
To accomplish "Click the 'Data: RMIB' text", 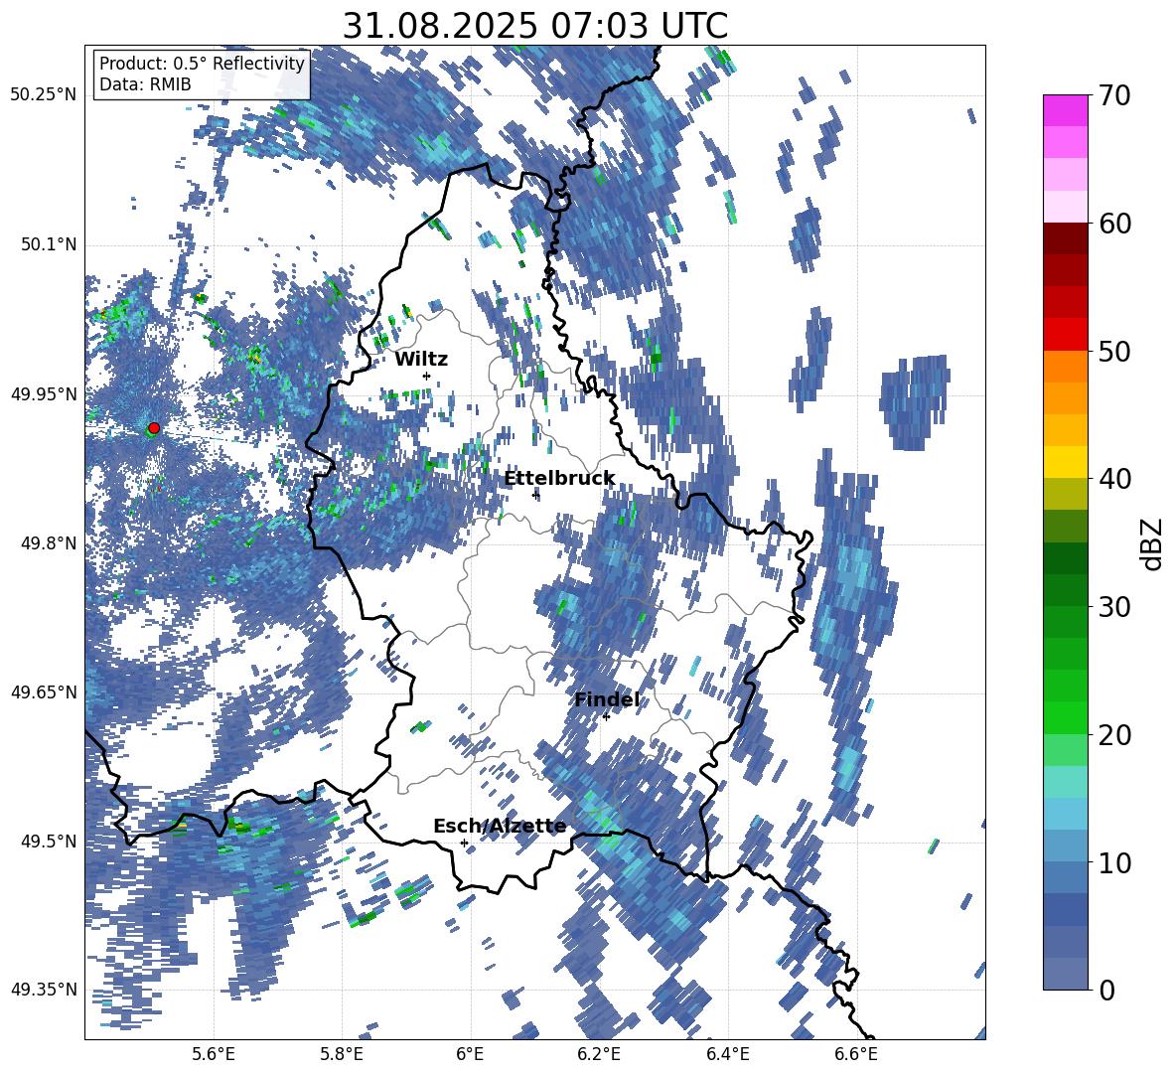I will pos(145,84).
